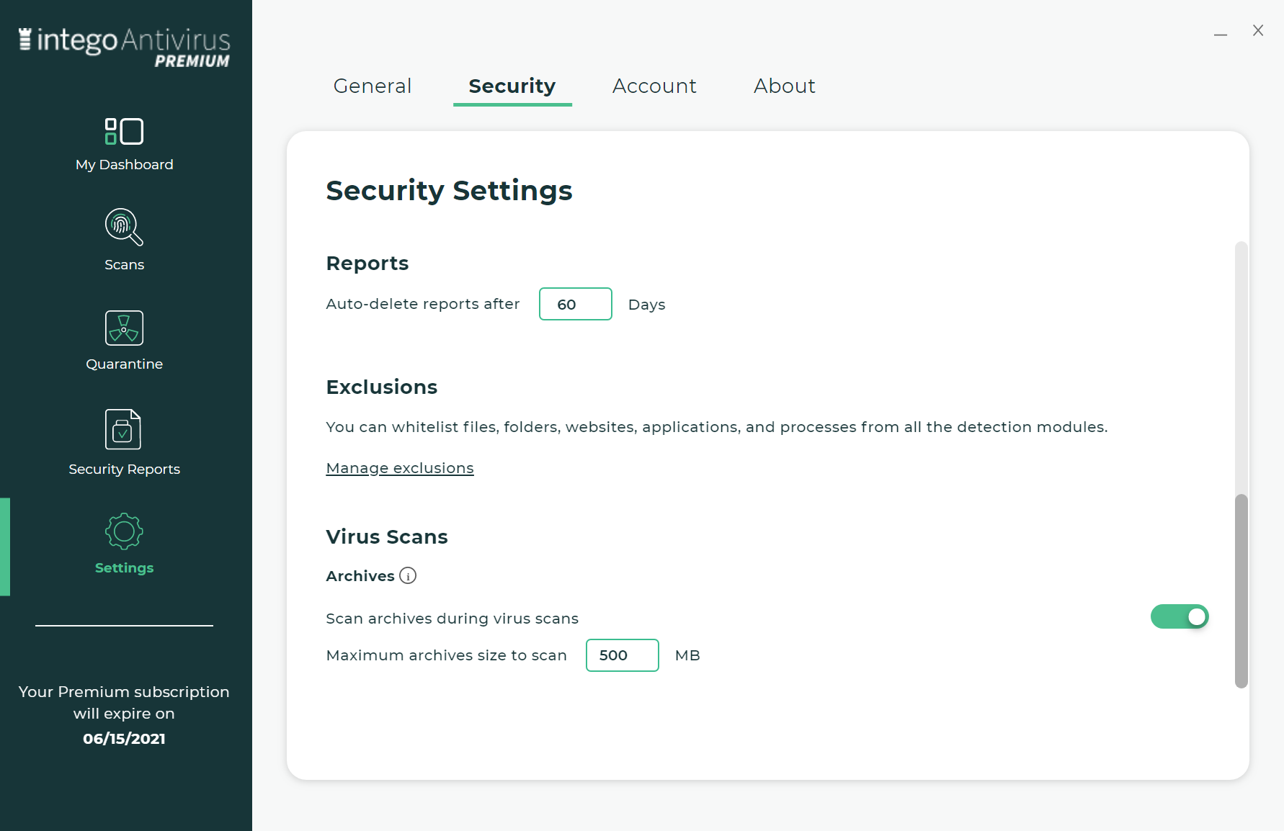Select the Settings gear icon
This screenshot has height=831, width=1284.
(124, 531)
